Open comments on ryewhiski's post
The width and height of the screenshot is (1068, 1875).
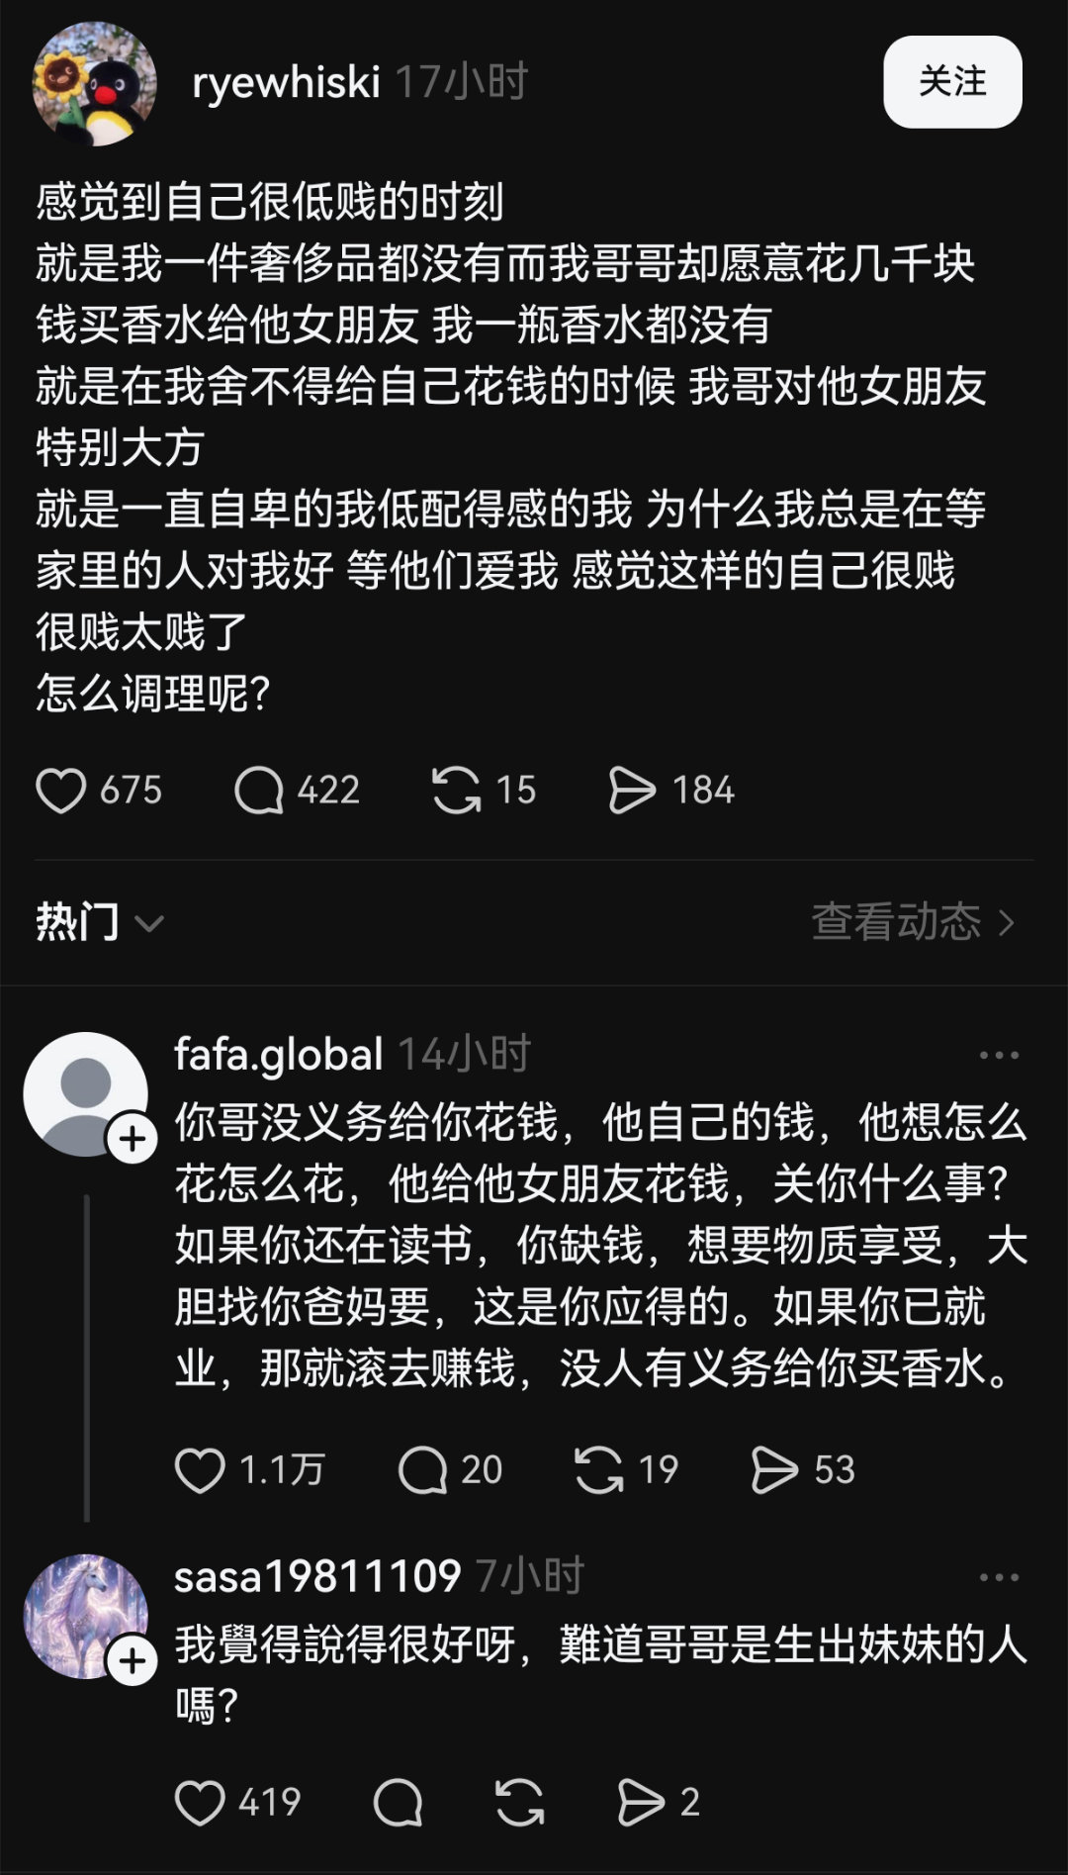point(259,791)
